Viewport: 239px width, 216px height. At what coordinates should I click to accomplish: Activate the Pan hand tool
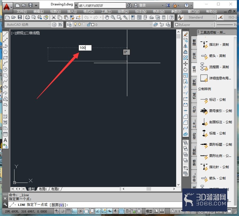(107, 17)
